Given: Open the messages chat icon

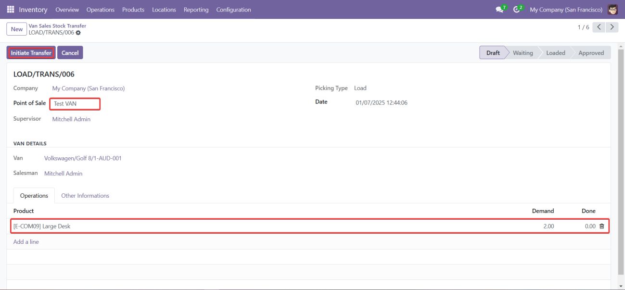Looking at the screenshot, I should [x=499, y=10].
